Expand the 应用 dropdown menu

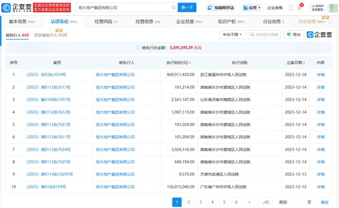pyautogui.click(x=252, y=8)
